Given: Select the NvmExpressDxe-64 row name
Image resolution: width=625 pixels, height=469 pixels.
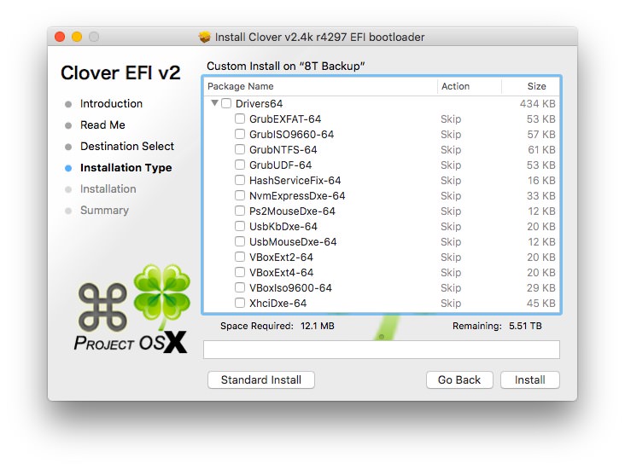Looking at the screenshot, I should coord(297,196).
